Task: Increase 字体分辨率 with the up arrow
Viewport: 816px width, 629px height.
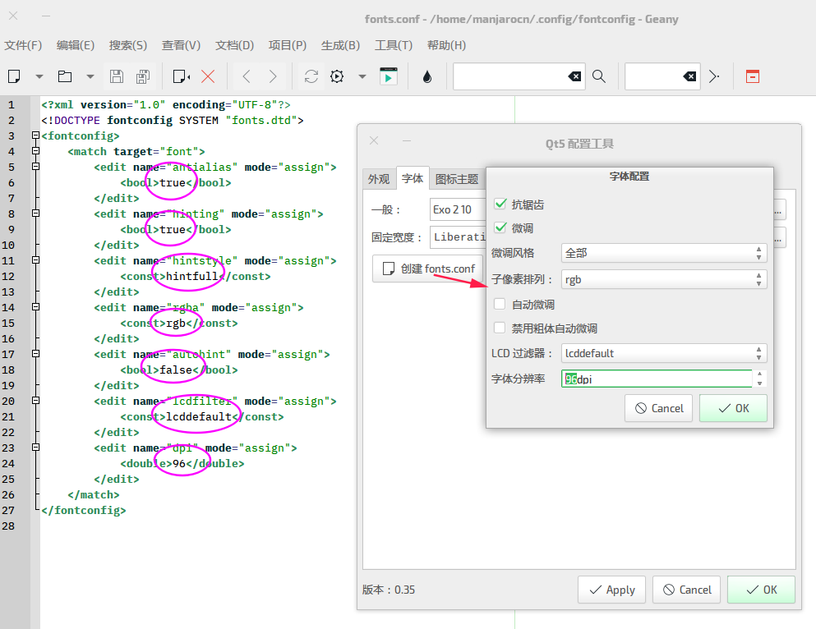Action: (x=760, y=374)
